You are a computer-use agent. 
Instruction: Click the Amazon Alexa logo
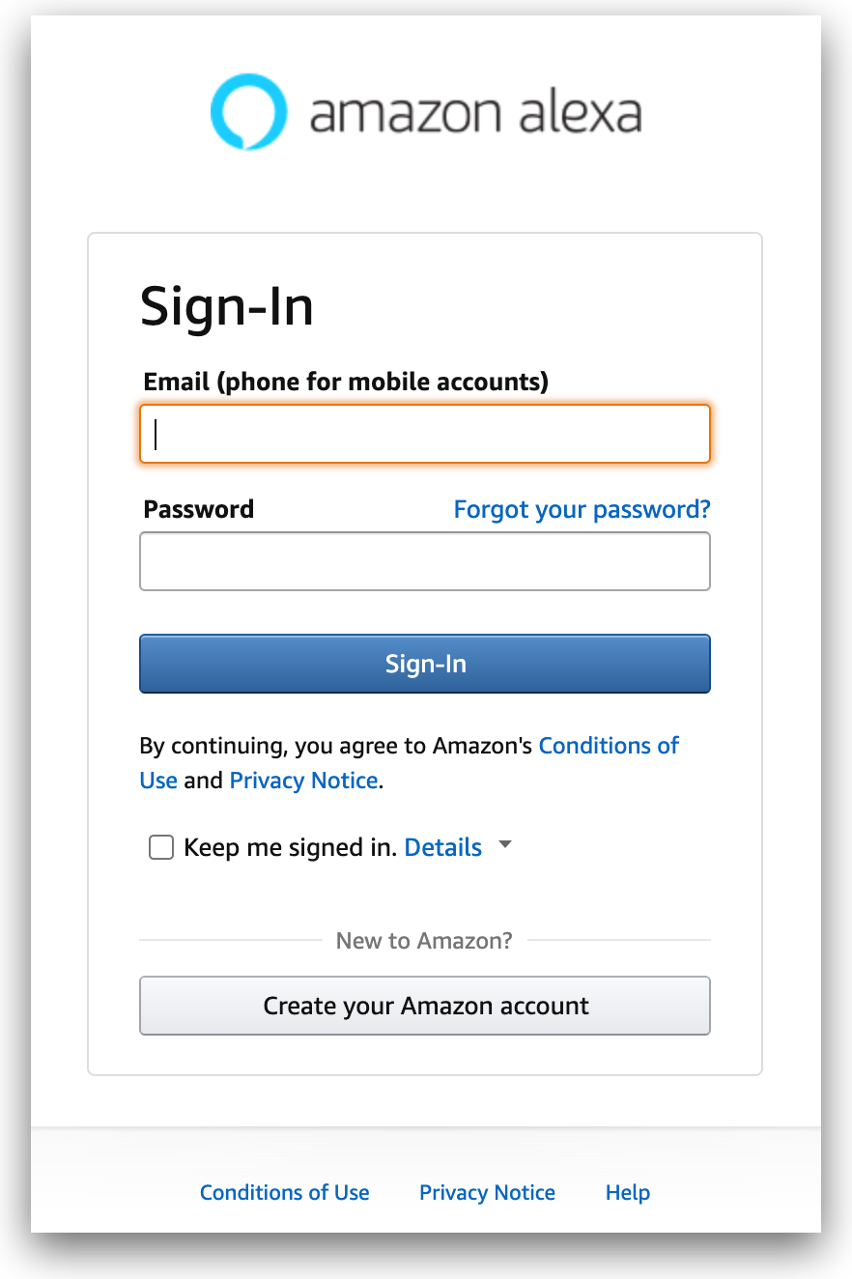pos(425,111)
